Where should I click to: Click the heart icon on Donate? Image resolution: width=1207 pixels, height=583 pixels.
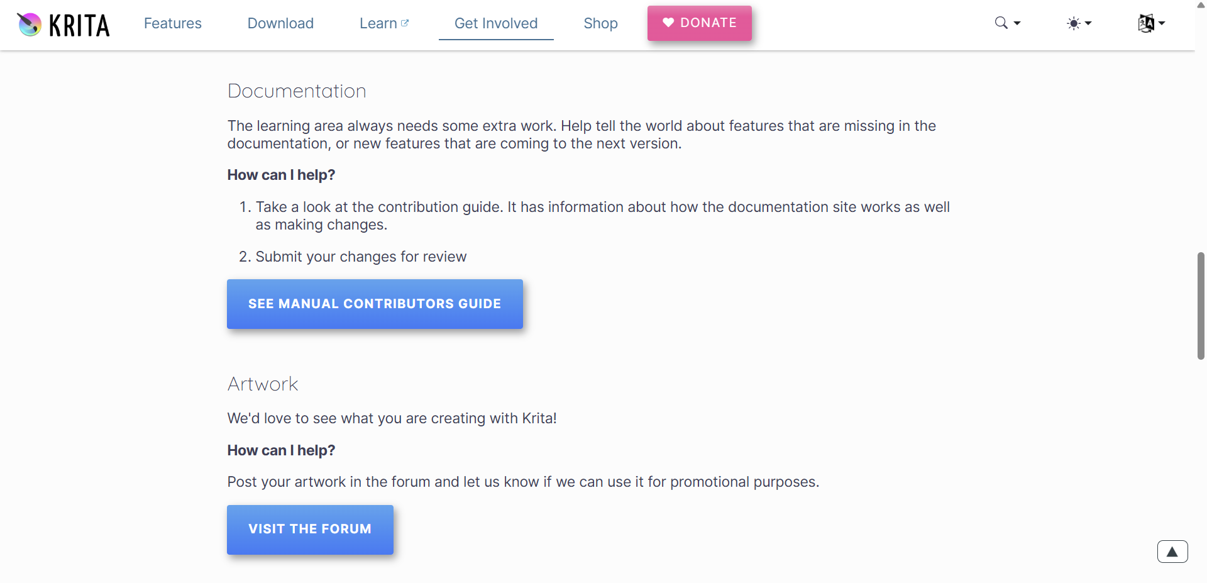point(668,23)
